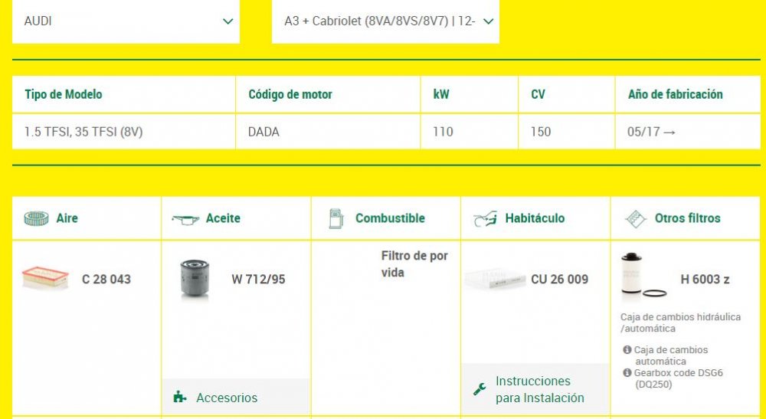
Task: Open the A3 + Cabriolet model dropdown
Action: coord(385,21)
